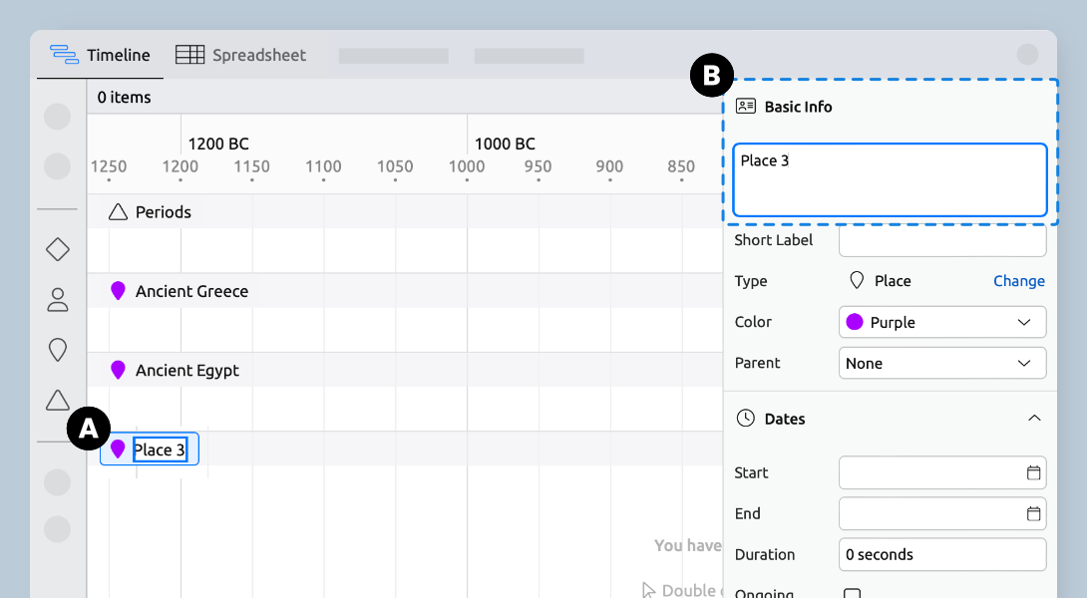The image size is (1087, 598).
Task: Click the 850 tick on time ruler
Action: pos(681,167)
